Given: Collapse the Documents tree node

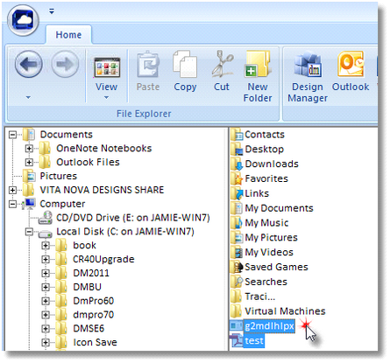Looking at the screenshot, I should tap(12, 135).
